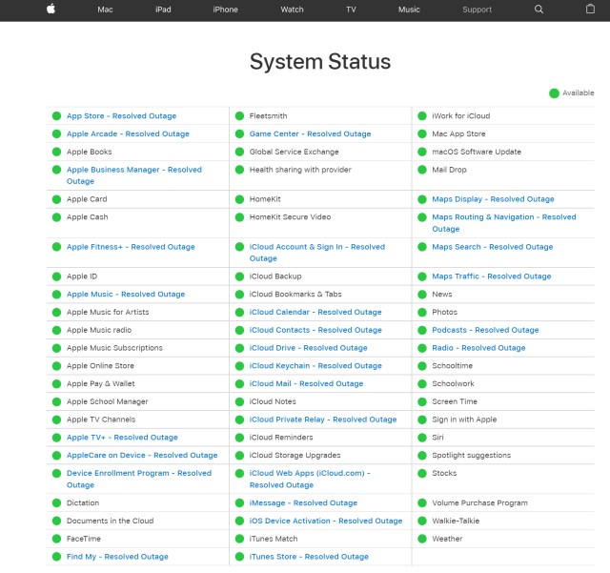This screenshot has width=610, height=573.
Task: View iOS Device Activation resolved outage
Action: 326,521
